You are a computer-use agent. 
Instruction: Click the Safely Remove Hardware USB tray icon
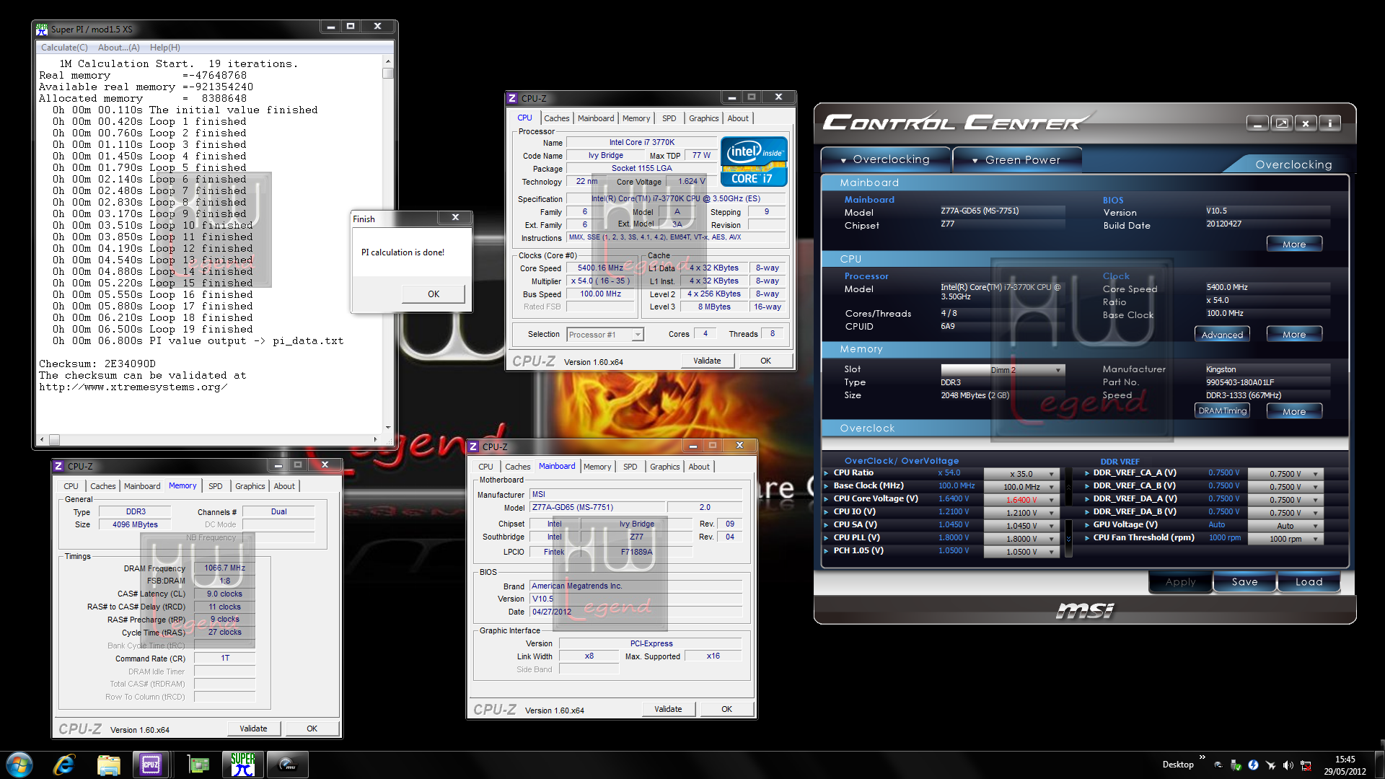tap(1236, 765)
